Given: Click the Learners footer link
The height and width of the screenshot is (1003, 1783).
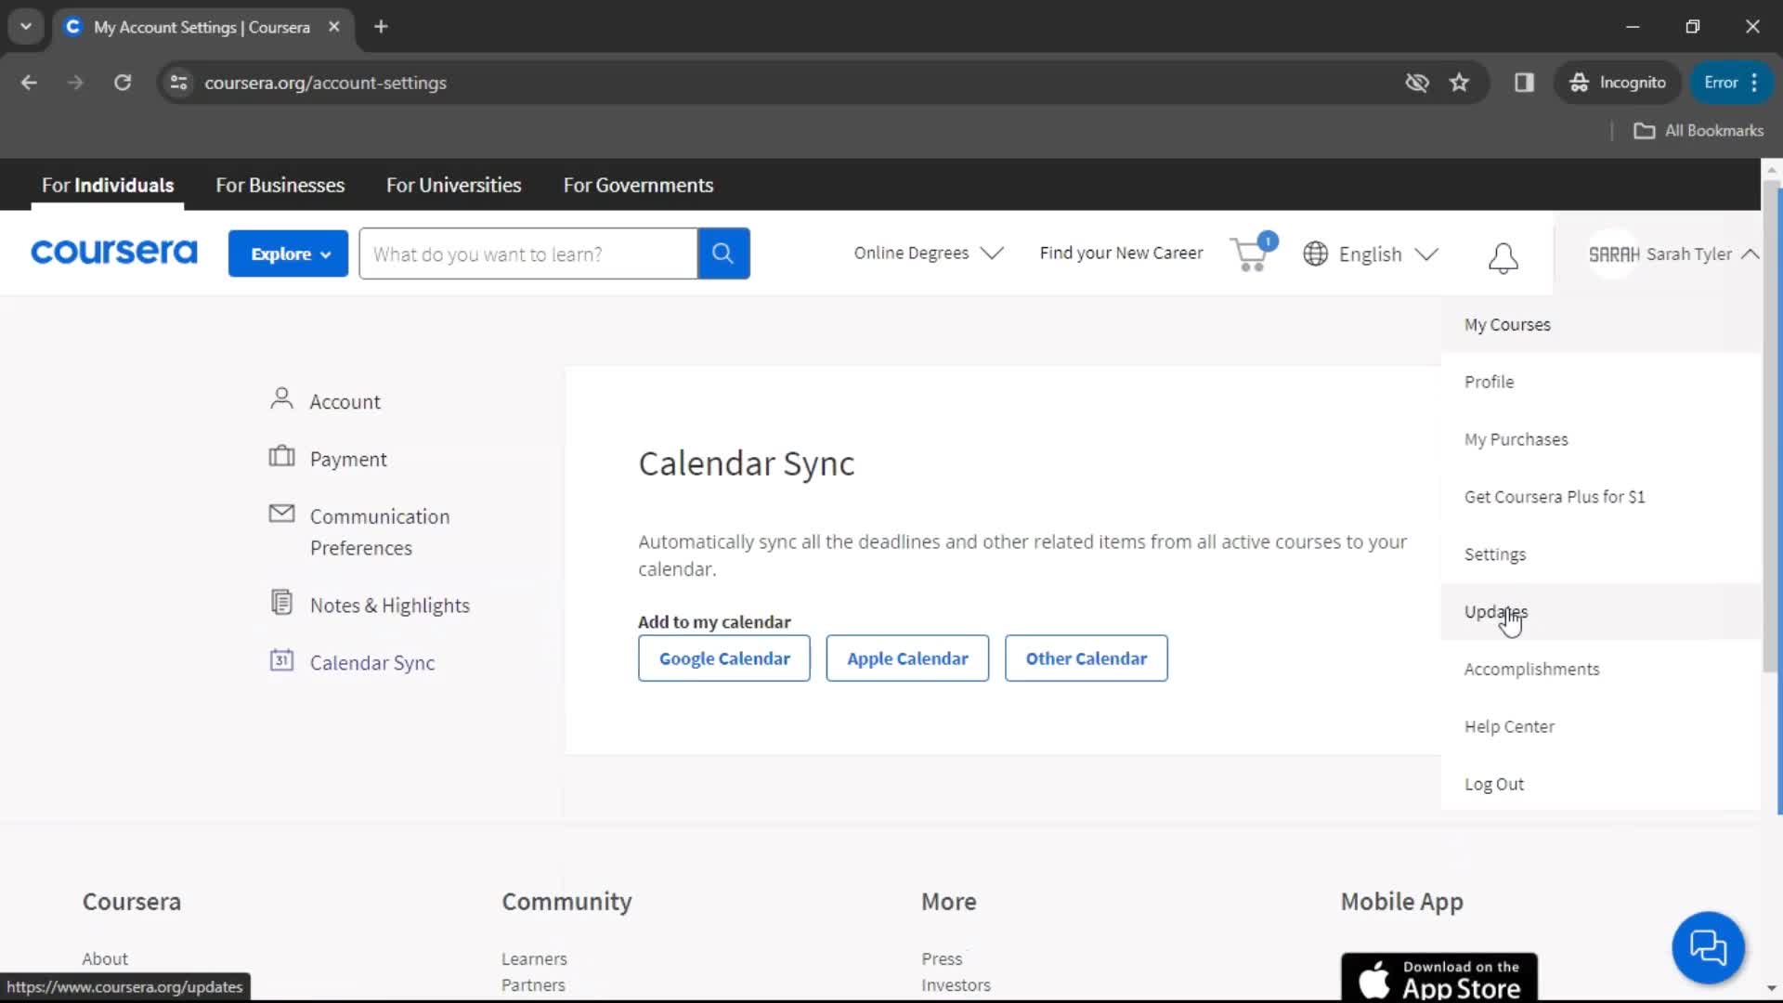Looking at the screenshot, I should click(534, 958).
